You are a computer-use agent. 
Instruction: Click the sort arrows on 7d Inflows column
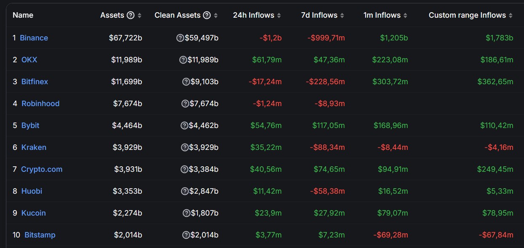[x=342, y=16]
